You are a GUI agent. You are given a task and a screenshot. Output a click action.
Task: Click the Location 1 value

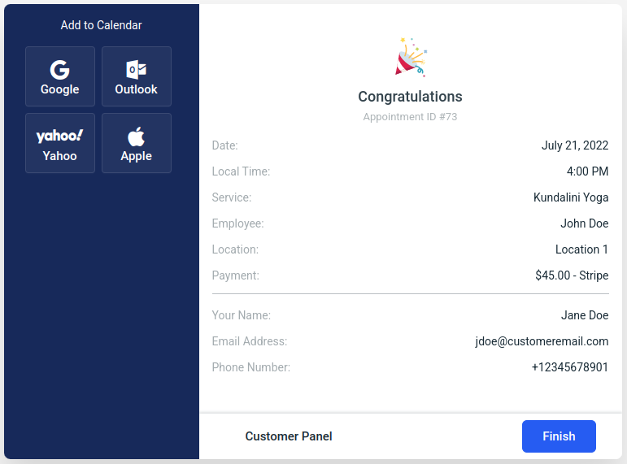coord(581,249)
